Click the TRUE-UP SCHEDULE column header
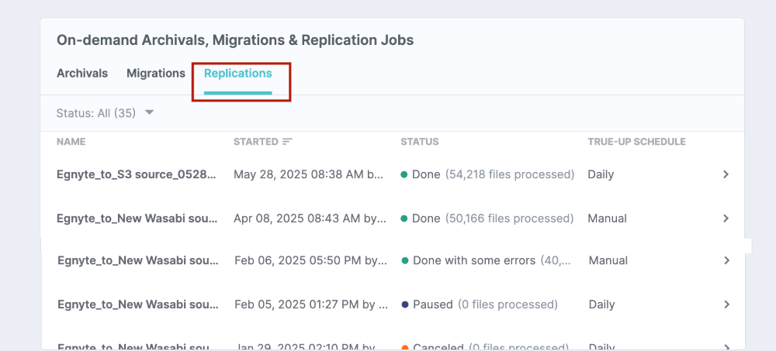The height and width of the screenshot is (351, 776). [636, 142]
